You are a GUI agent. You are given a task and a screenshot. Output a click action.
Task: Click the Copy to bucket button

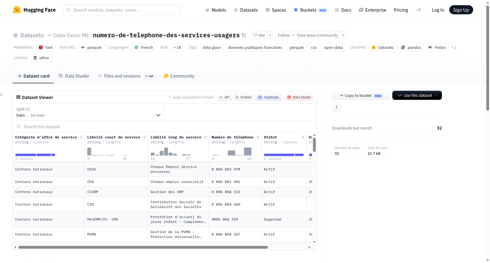361,95
